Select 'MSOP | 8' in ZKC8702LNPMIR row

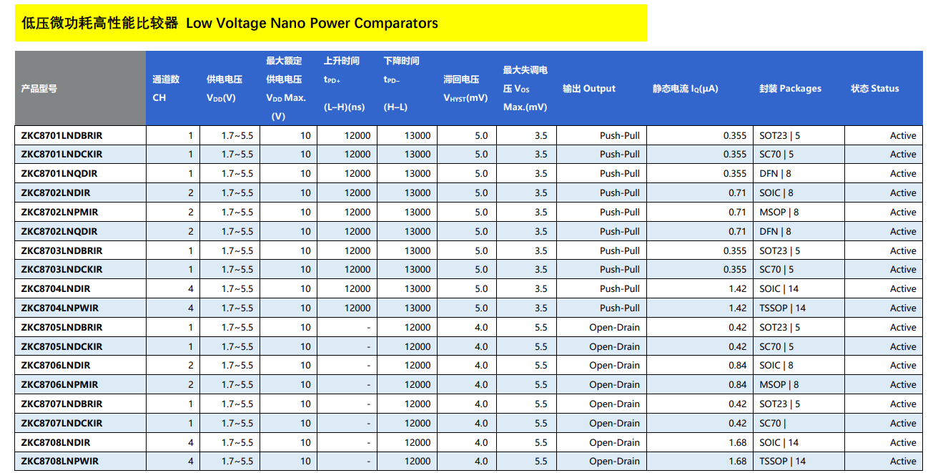779,213
